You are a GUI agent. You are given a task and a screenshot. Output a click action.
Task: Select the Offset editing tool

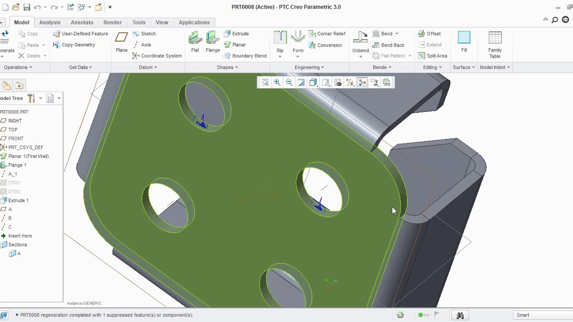(429, 34)
